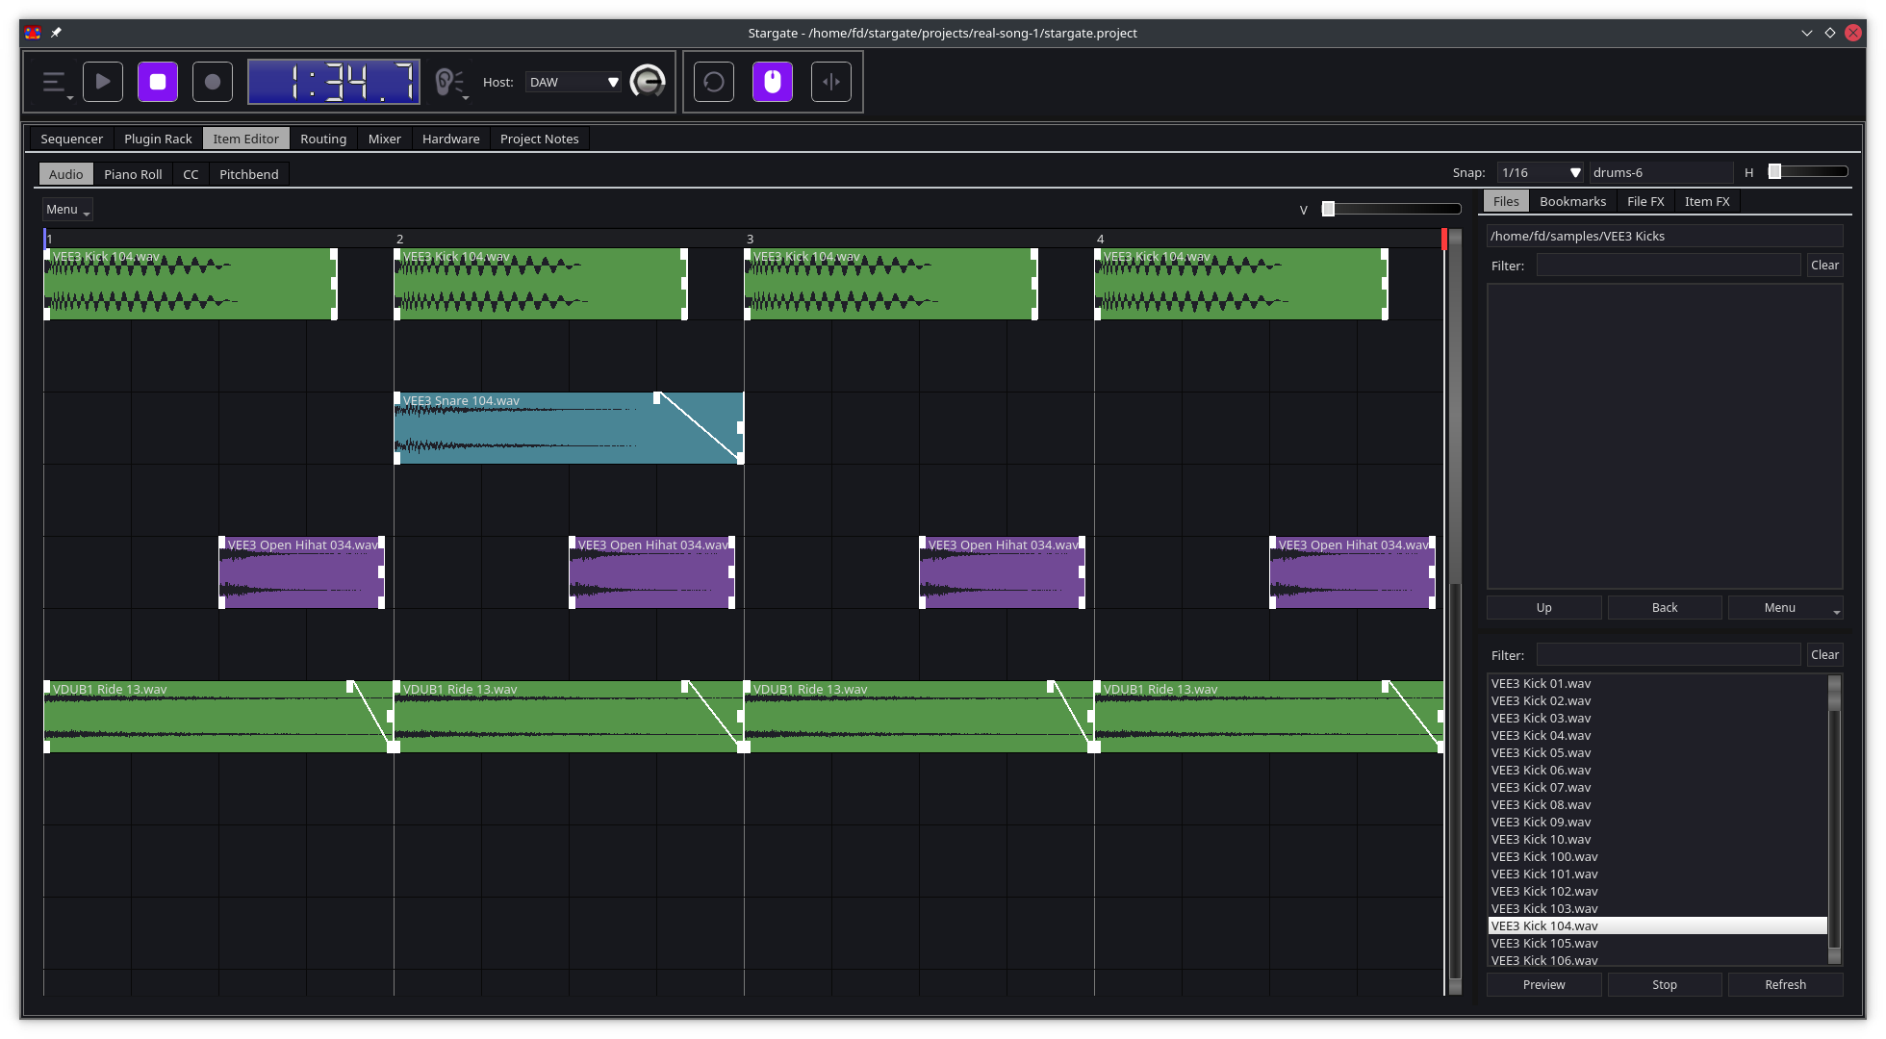Open the Routing tab
The image size is (1886, 1039).
[x=323, y=139]
